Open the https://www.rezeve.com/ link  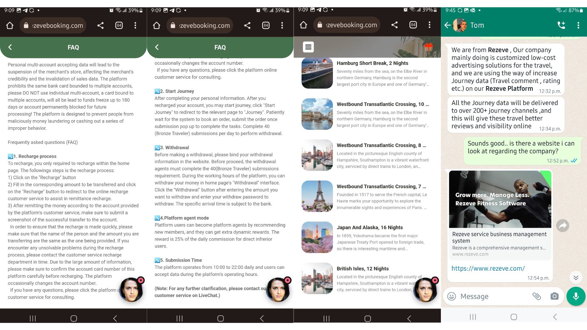point(488,268)
